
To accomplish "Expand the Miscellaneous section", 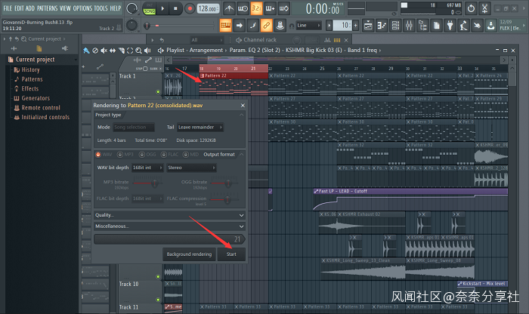I will 169,226.
